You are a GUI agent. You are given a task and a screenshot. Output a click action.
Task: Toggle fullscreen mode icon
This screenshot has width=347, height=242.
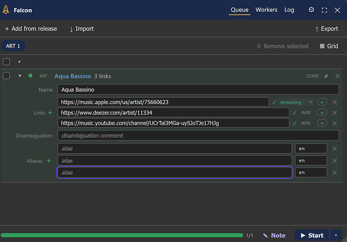click(x=324, y=10)
